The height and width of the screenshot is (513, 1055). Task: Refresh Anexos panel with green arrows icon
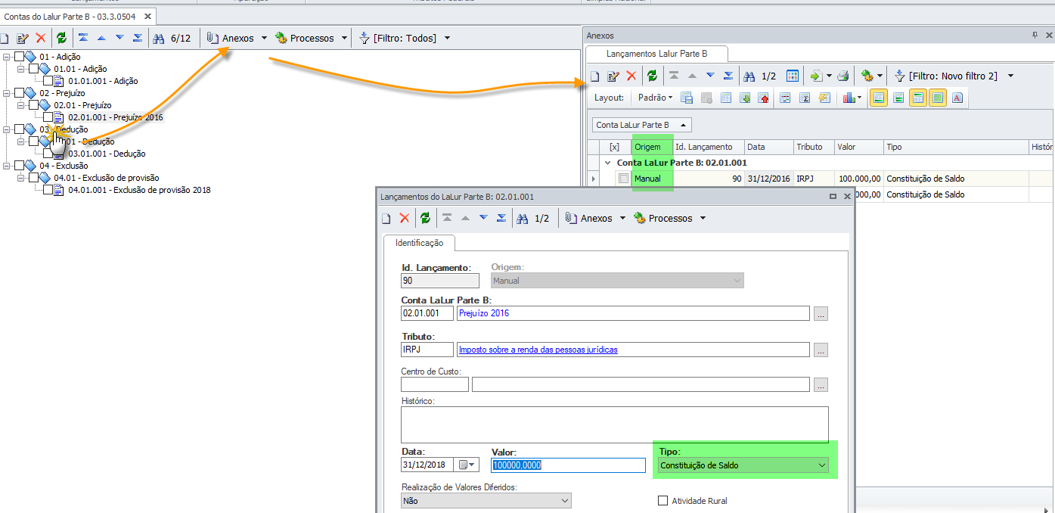coord(652,76)
